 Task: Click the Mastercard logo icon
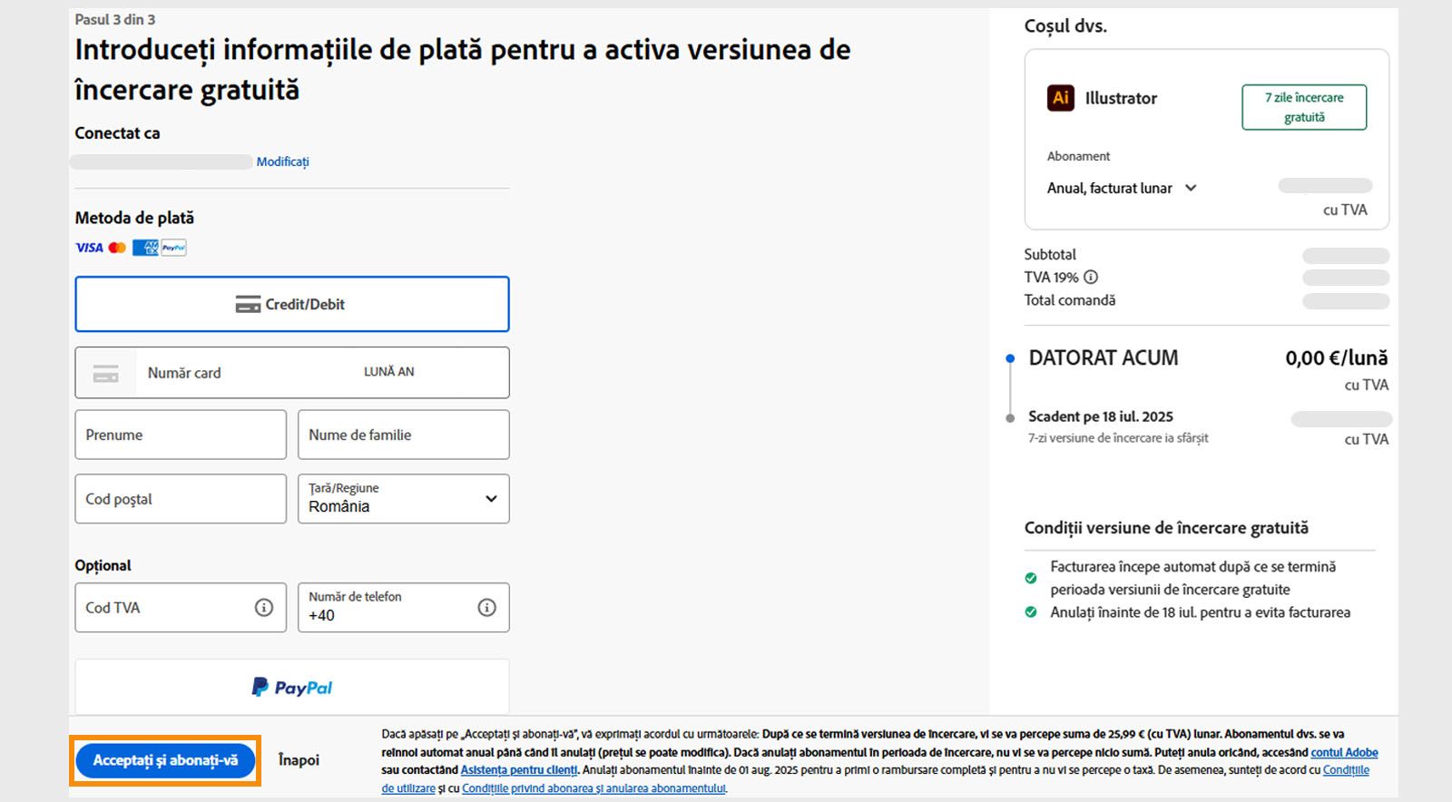(x=117, y=248)
